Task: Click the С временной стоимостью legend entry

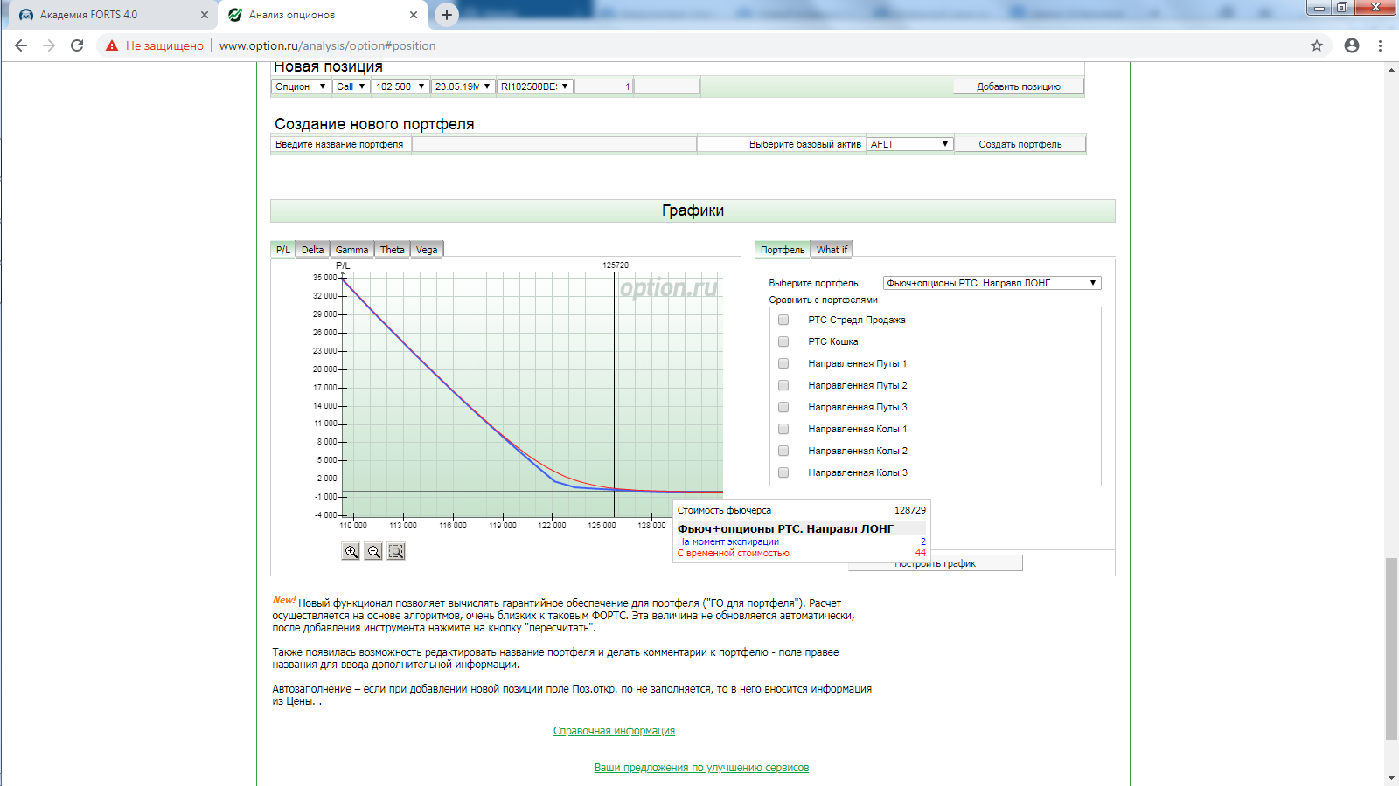Action: click(733, 553)
